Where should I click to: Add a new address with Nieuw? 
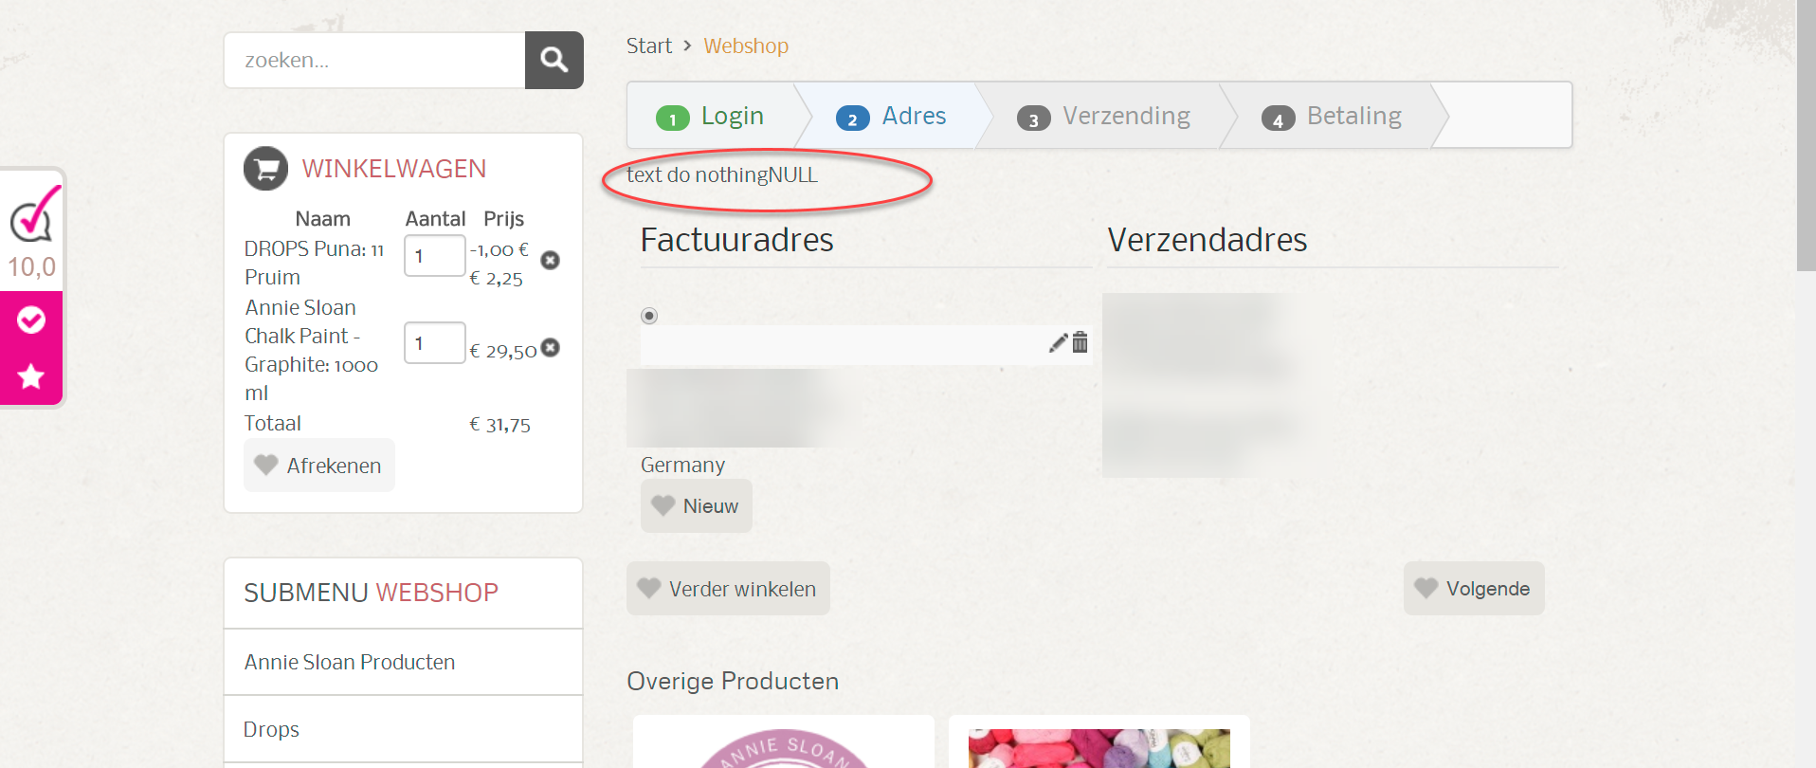point(697,506)
